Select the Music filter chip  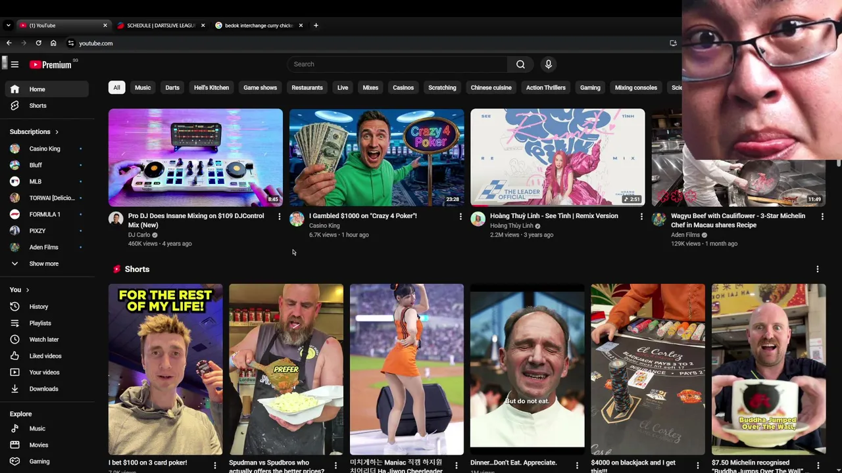(143, 88)
